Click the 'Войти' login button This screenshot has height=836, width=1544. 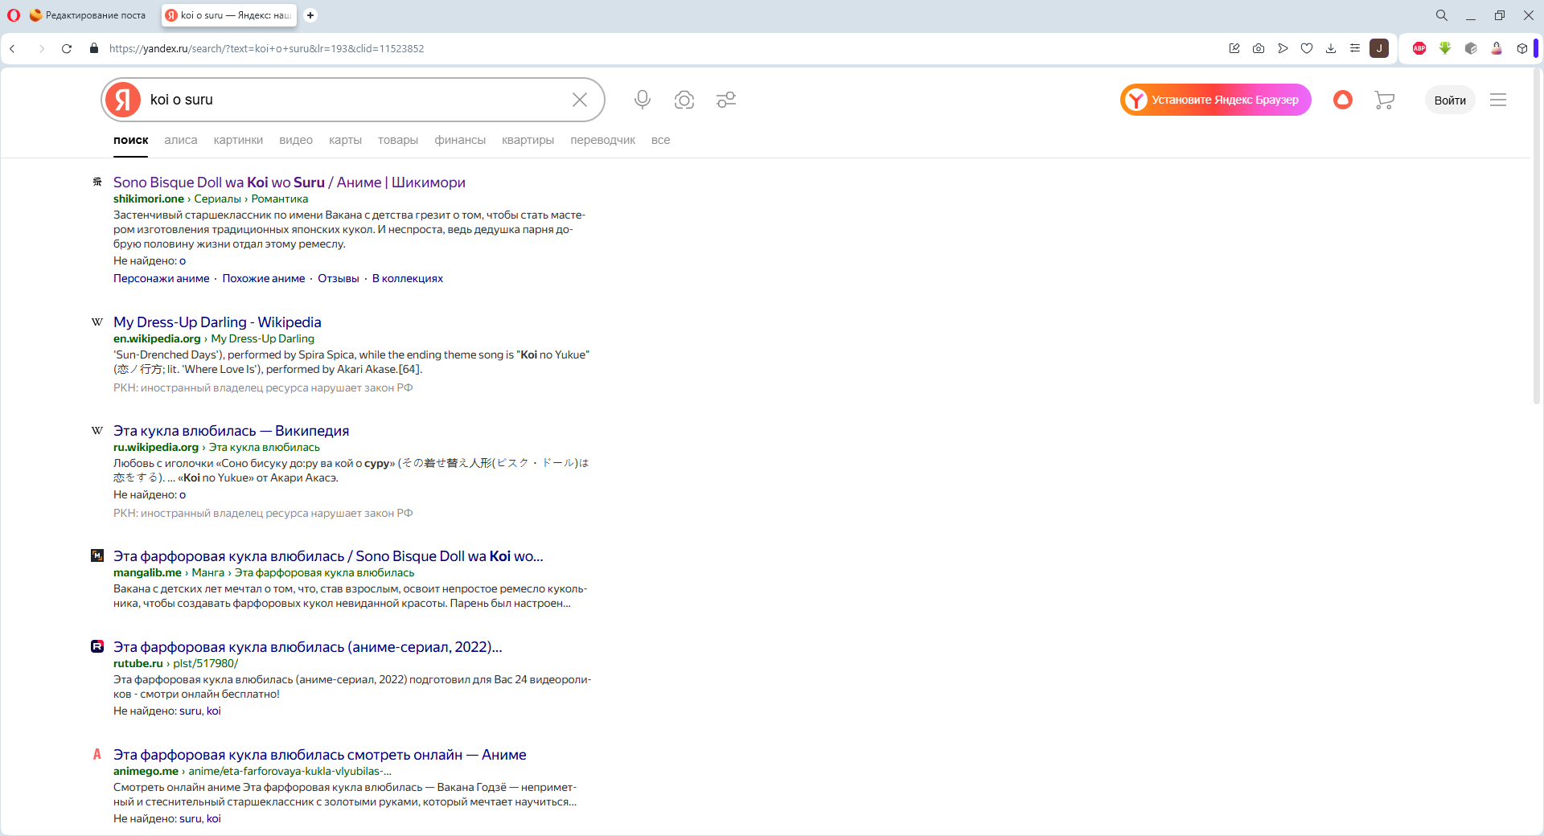click(x=1449, y=100)
